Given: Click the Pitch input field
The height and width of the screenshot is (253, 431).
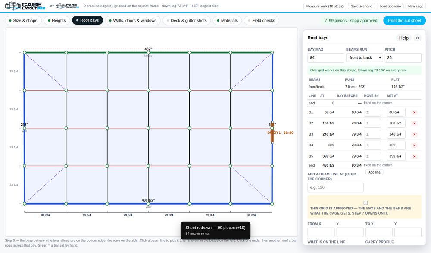Looking at the screenshot, I should [x=403, y=57].
